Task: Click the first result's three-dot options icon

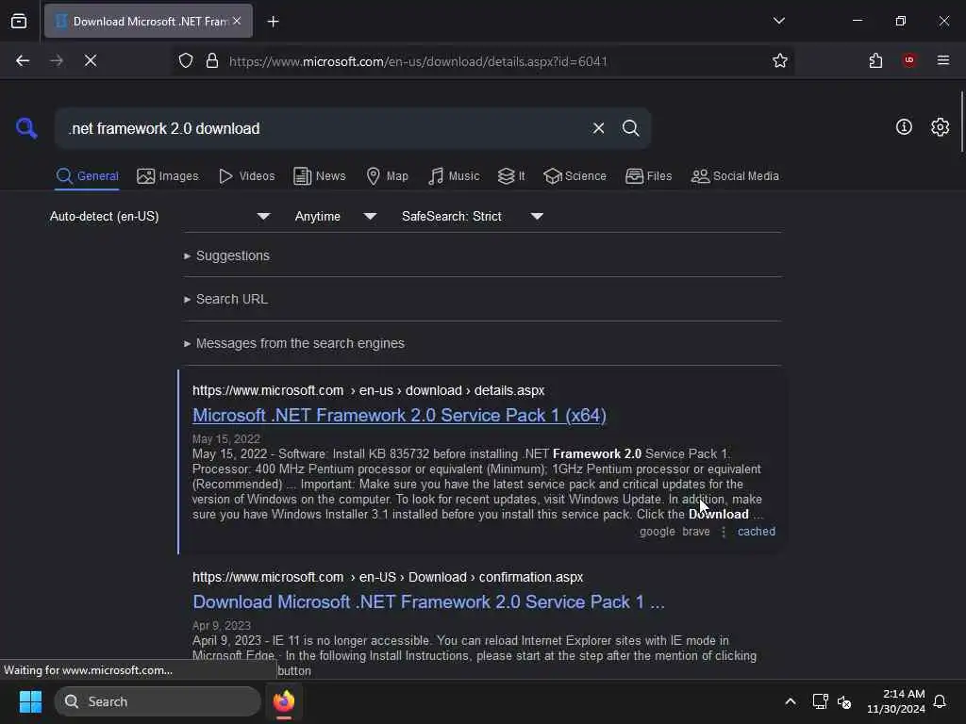Action: pos(724,532)
